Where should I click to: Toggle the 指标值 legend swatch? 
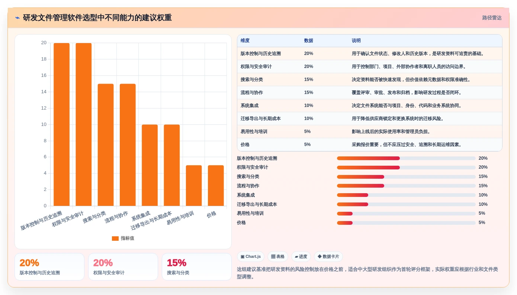[x=115, y=239]
